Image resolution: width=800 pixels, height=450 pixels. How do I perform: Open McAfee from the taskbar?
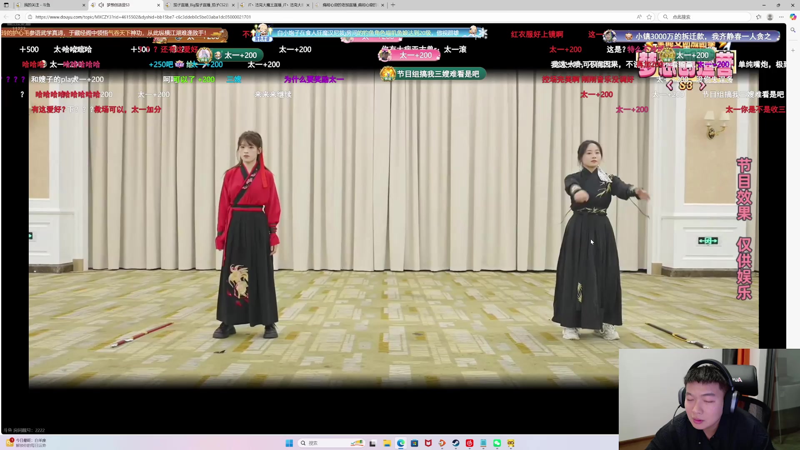[x=428, y=443]
